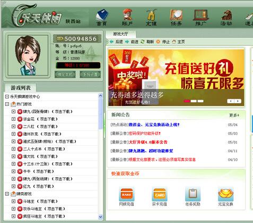This screenshot has height=223, width=253.
Task: Expand the 二人十点半 node
Action: tap(13, 149)
